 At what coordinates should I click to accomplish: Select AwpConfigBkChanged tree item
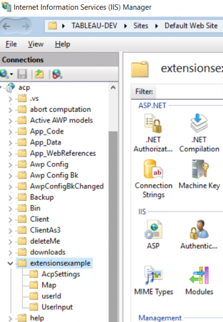click(x=67, y=186)
